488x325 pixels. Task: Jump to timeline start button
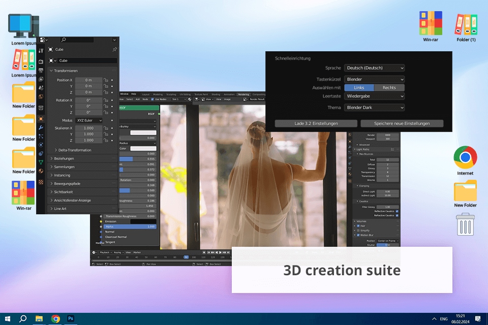tap(209, 252)
